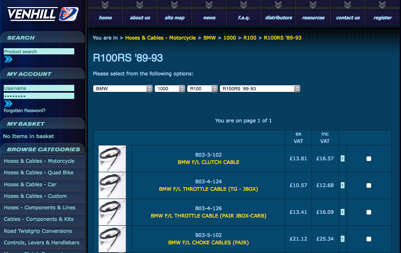Screen dimensions: 401x253
Task: Follow the BMW breadcrumb link
Action: [210, 38]
